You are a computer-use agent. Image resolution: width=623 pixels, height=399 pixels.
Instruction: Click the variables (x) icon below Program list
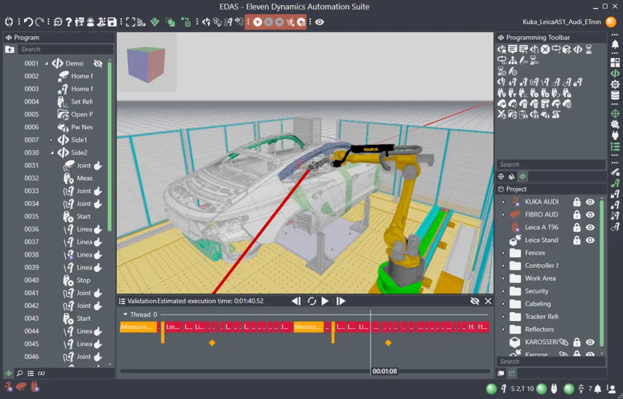pyautogui.click(x=41, y=373)
